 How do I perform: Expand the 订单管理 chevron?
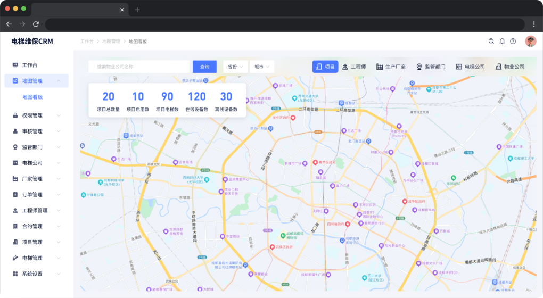click(x=59, y=195)
